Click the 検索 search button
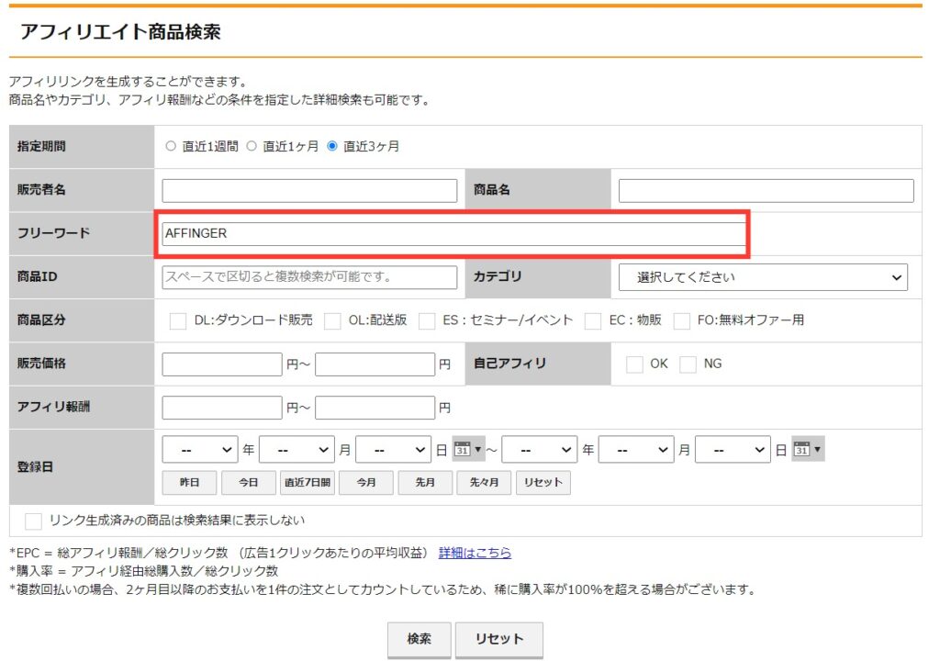This screenshot has height=661, width=940. 419,639
